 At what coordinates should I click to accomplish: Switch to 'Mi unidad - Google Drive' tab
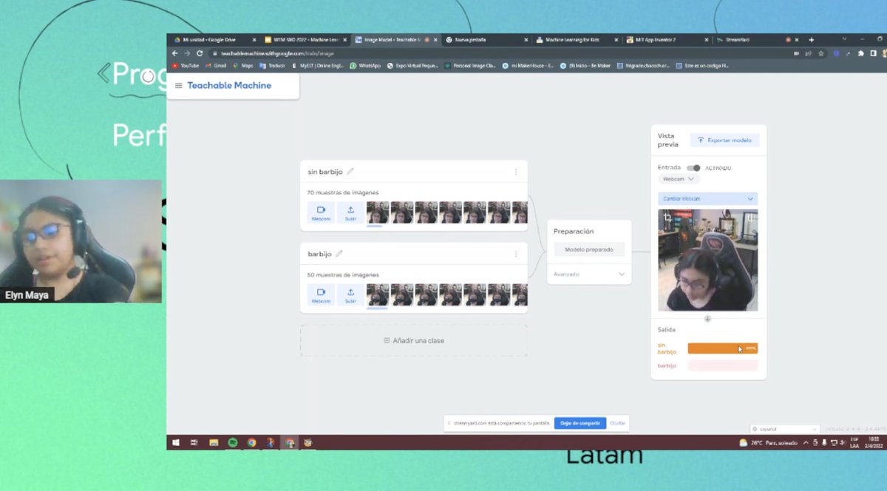pos(214,39)
